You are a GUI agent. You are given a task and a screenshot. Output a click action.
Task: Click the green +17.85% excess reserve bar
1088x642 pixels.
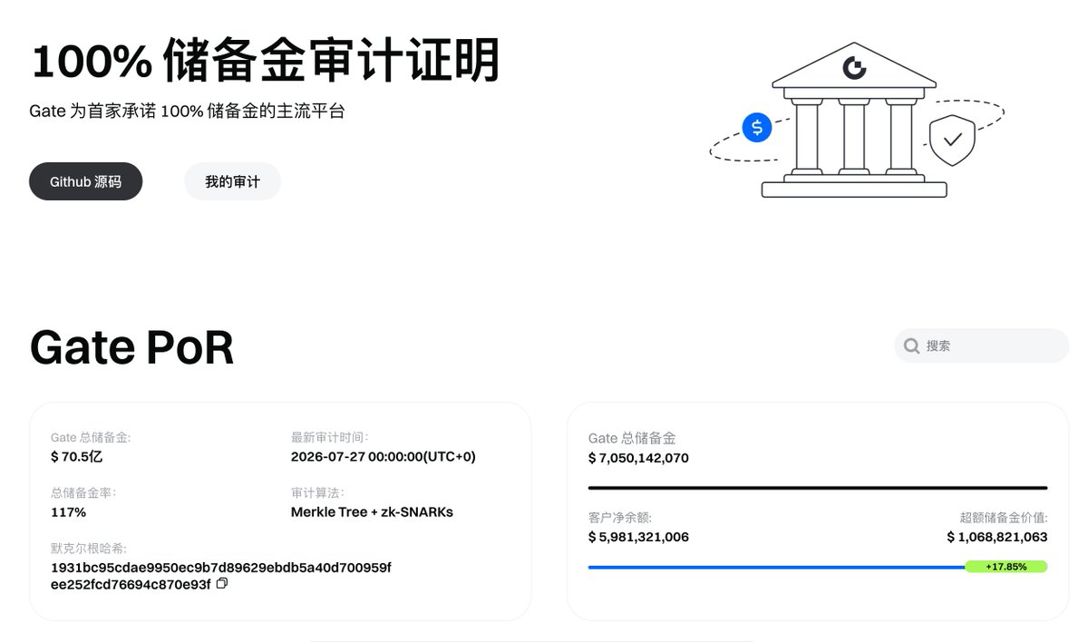[x=1005, y=567]
